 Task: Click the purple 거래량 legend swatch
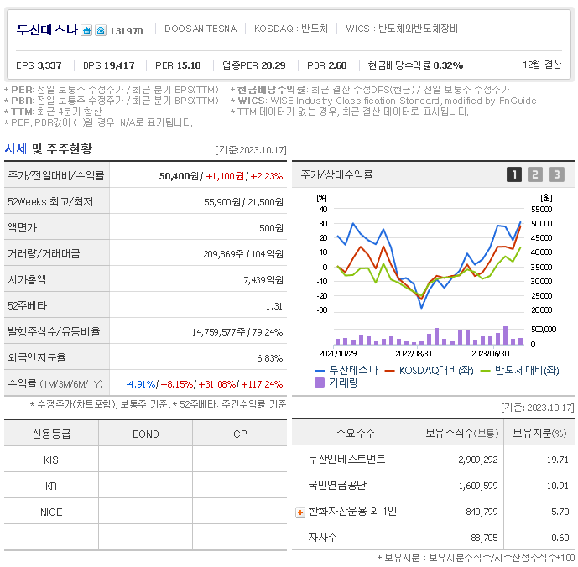click(x=320, y=382)
